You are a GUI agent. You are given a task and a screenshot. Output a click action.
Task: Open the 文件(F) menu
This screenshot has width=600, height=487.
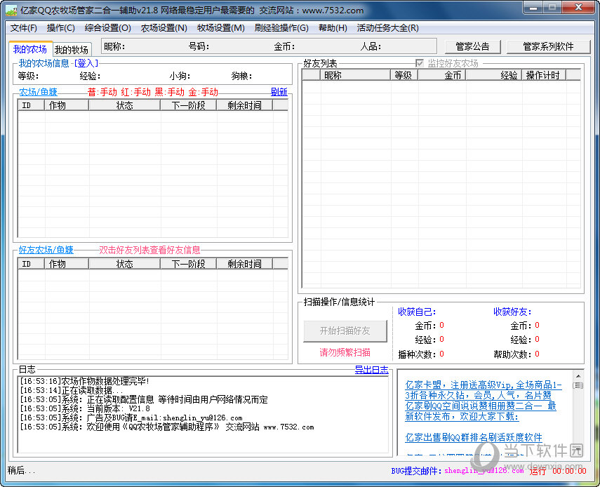[23, 28]
